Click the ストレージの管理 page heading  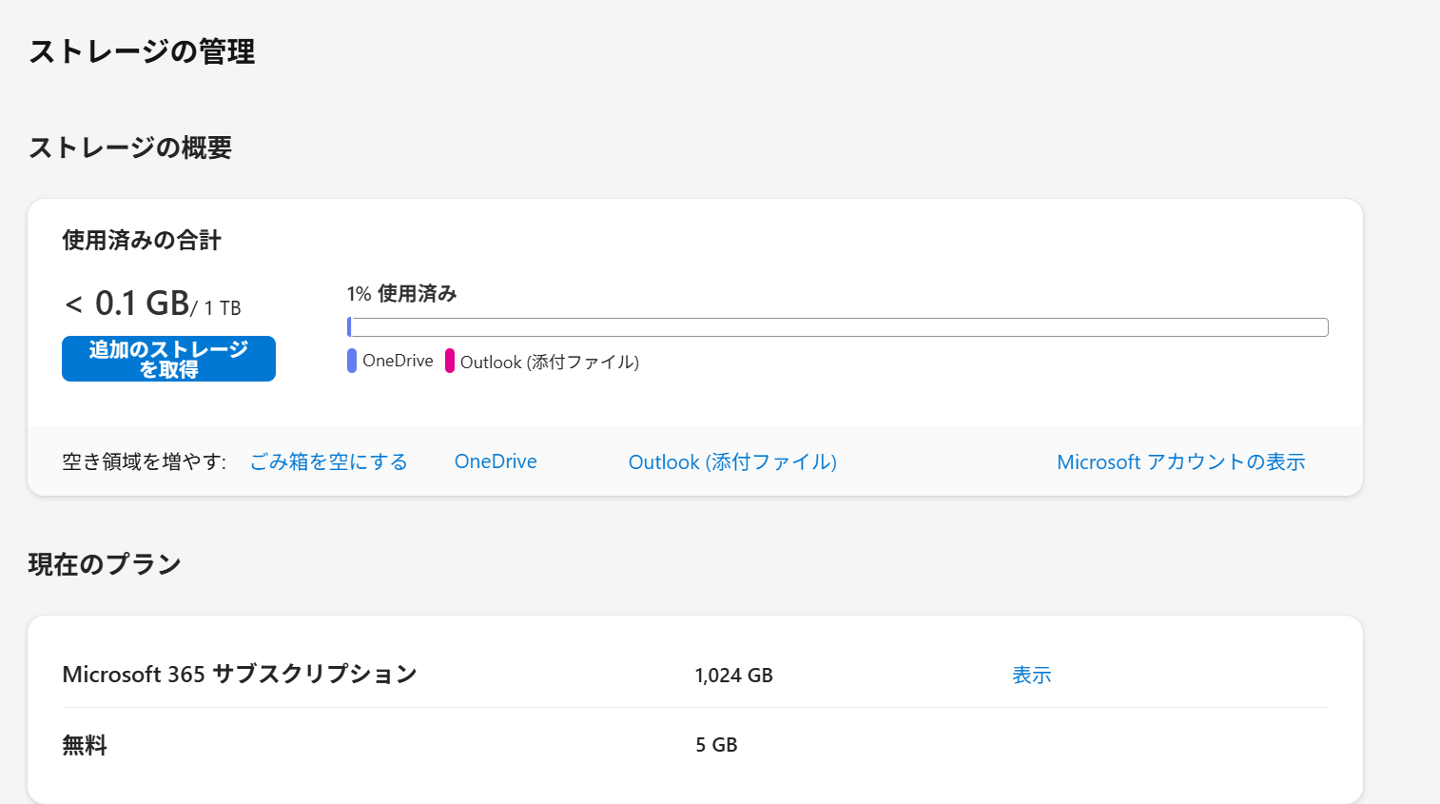pos(142,51)
